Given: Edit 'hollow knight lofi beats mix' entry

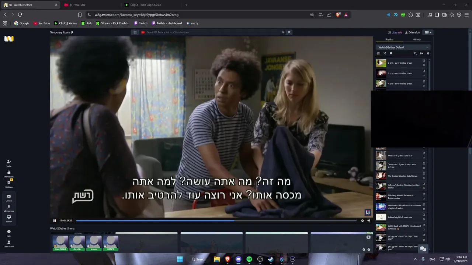Looking at the screenshot, I should pyautogui.click(x=424, y=215).
